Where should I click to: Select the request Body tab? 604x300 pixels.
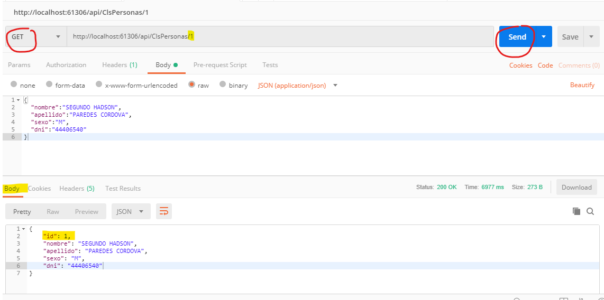pos(167,65)
